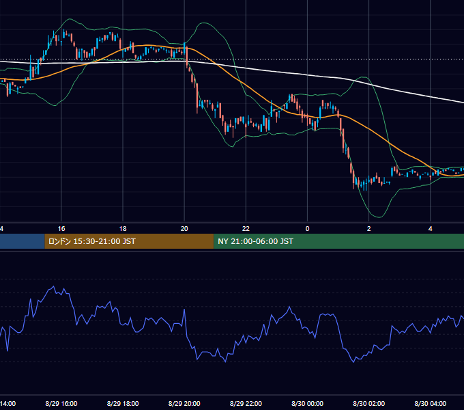Click the 8/30 04:00 date label

pyautogui.click(x=431, y=403)
